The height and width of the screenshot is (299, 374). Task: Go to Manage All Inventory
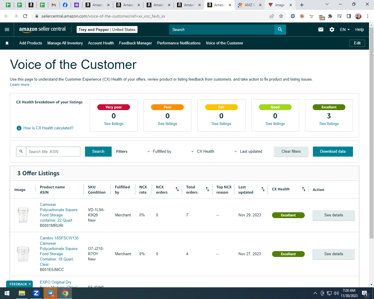point(65,43)
